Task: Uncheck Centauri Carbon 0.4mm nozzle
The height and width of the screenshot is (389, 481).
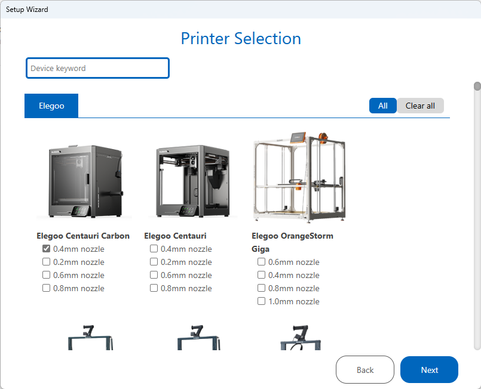Action: [x=46, y=249]
